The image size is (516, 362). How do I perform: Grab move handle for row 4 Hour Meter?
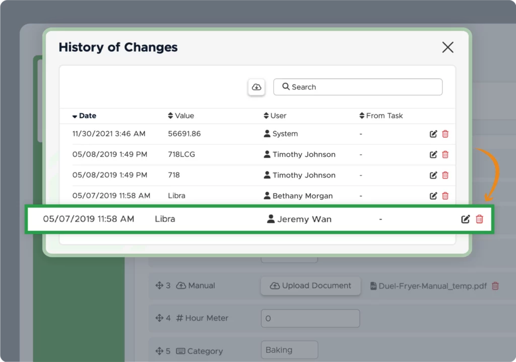(159, 318)
